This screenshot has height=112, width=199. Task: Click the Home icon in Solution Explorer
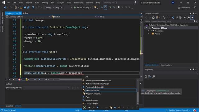pyautogui.click(x=153, y=17)
